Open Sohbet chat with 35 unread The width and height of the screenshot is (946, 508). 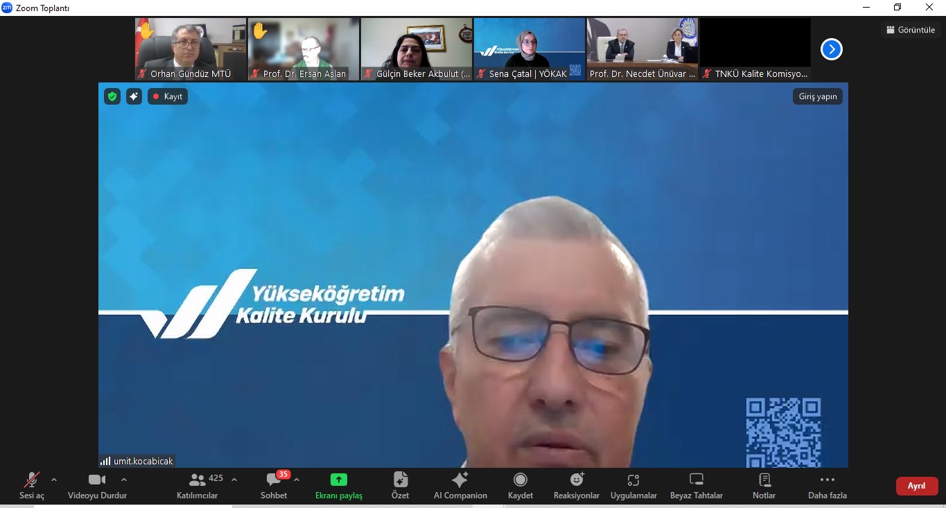tap(274, 480)
